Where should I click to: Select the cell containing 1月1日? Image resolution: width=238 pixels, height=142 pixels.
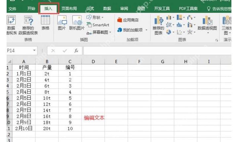(x=24, y=74)
